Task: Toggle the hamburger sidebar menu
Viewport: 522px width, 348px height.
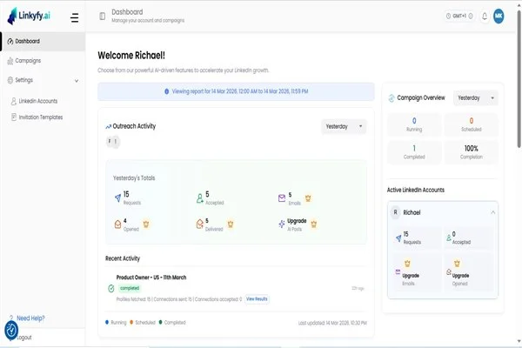Action: pyautogui.click(x=75, y=17)
